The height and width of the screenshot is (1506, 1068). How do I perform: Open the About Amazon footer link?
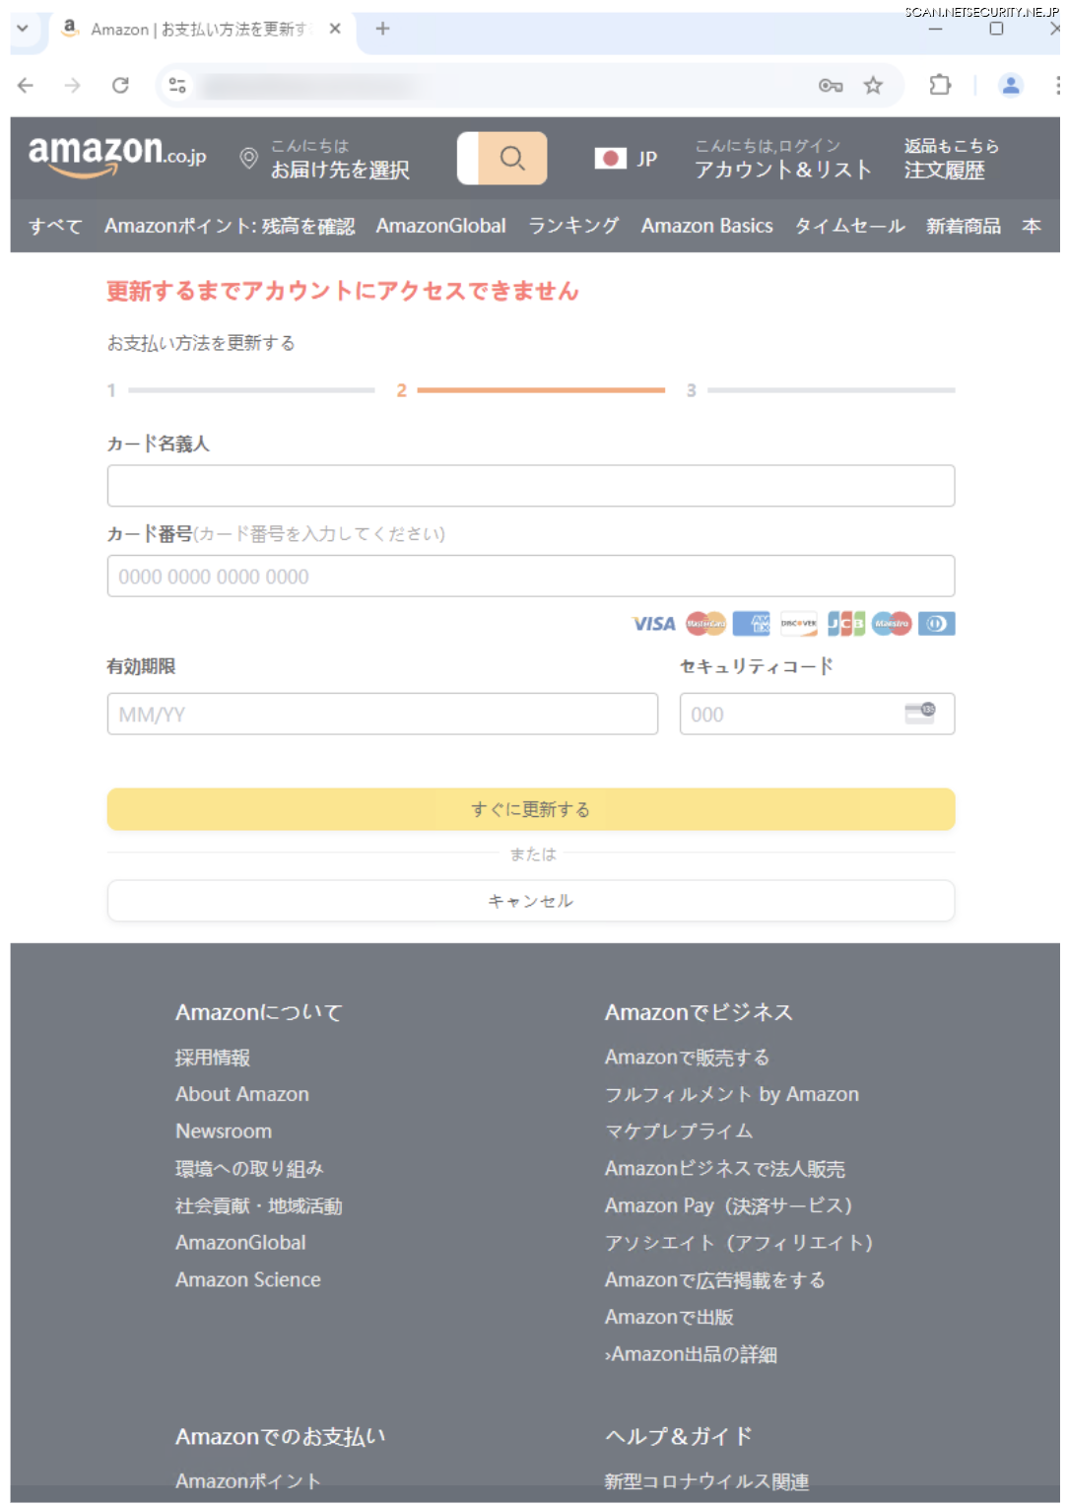tap(242, 1094)
